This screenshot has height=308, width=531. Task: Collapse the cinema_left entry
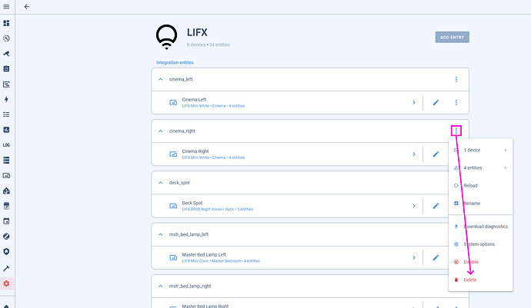(161, 79)
